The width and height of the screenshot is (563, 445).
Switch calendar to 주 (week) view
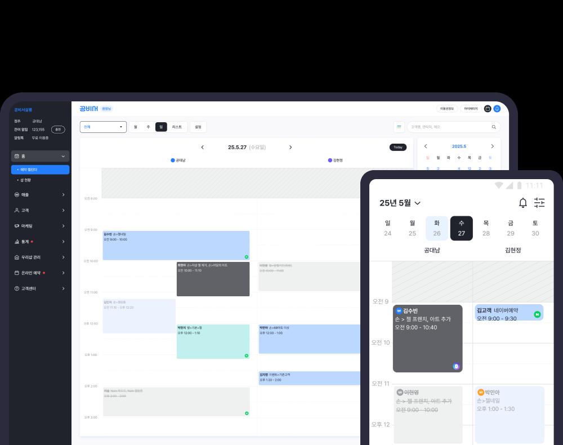coord(148,127)
